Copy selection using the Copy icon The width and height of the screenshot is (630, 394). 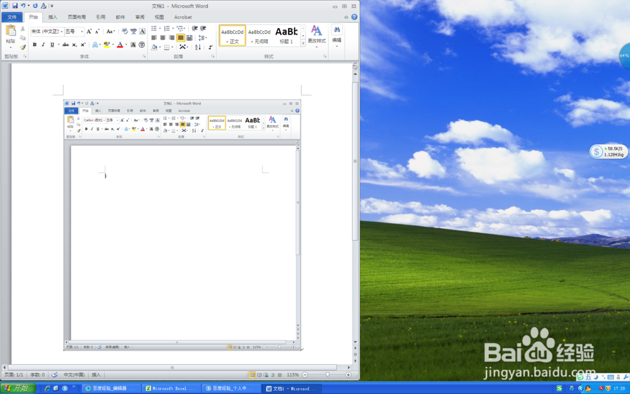[23, 38]
